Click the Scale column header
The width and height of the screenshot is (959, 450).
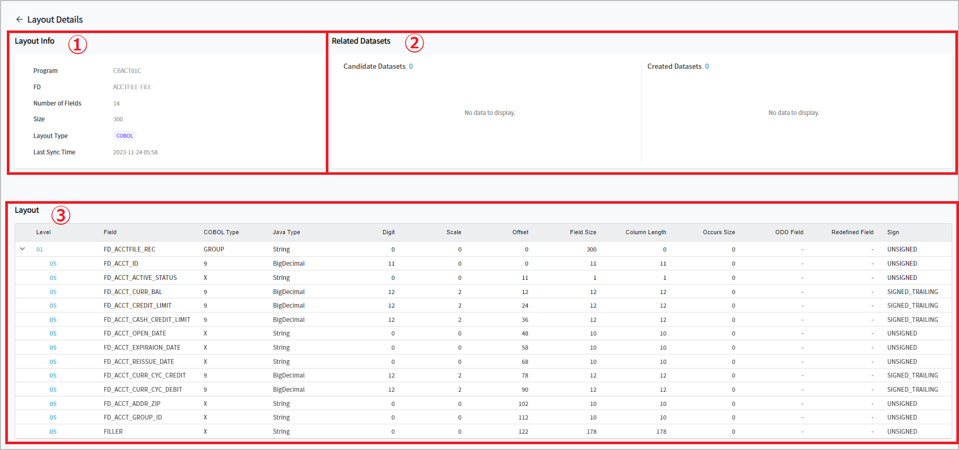tap(454, 232)
